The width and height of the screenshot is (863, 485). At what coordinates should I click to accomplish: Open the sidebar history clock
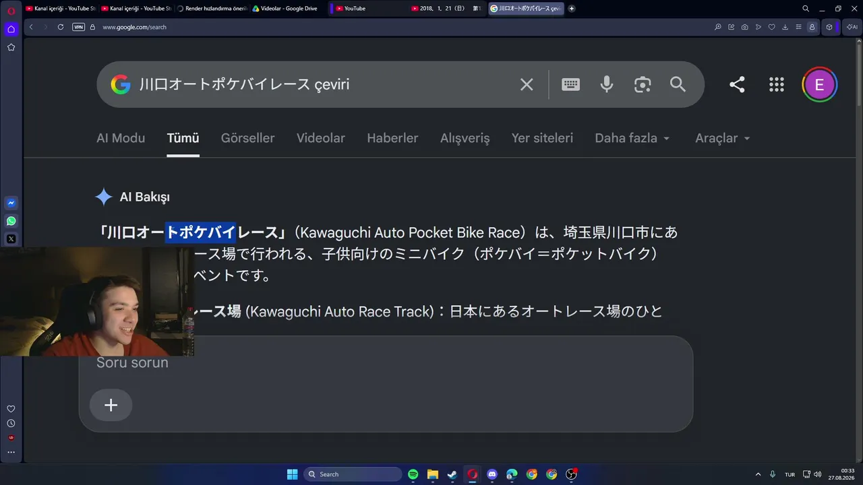(11, 423)
